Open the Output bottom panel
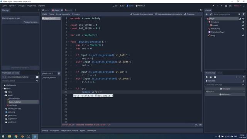The image size is (247, 139). click(45, 131)
